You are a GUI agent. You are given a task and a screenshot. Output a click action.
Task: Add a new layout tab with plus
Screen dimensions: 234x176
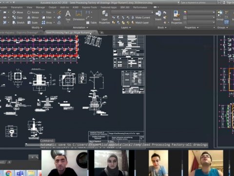click(9, 162)
